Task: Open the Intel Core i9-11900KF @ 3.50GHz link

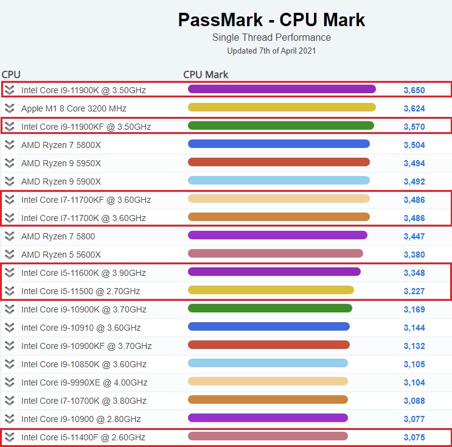Action: (x=86, y=127)
